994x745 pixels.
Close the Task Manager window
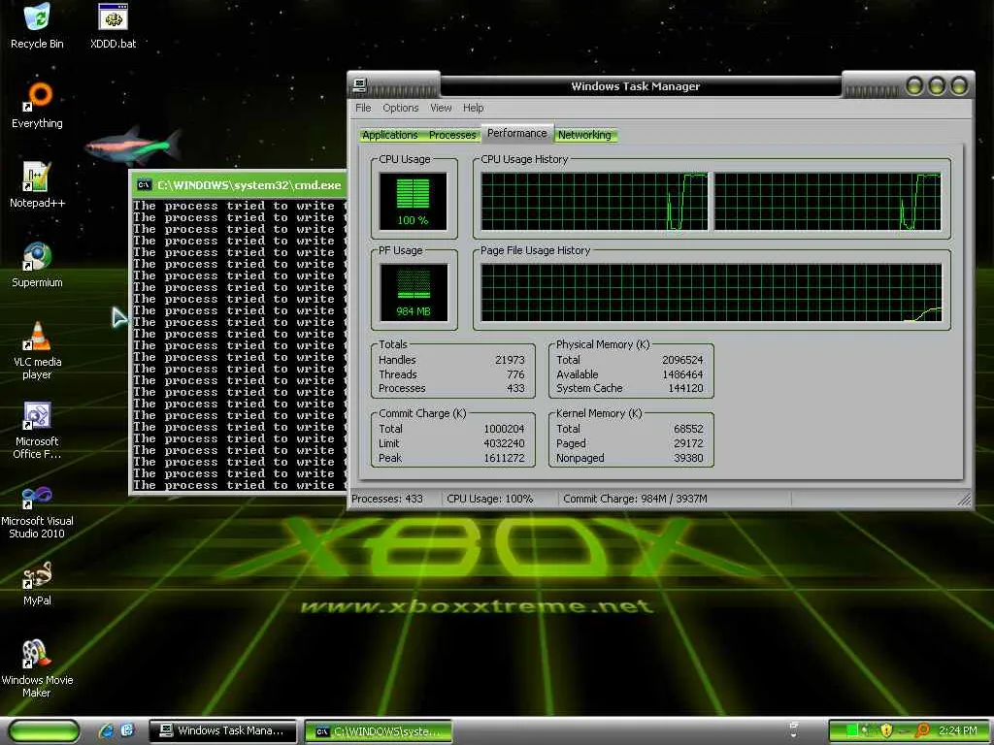tap(959, 85)
